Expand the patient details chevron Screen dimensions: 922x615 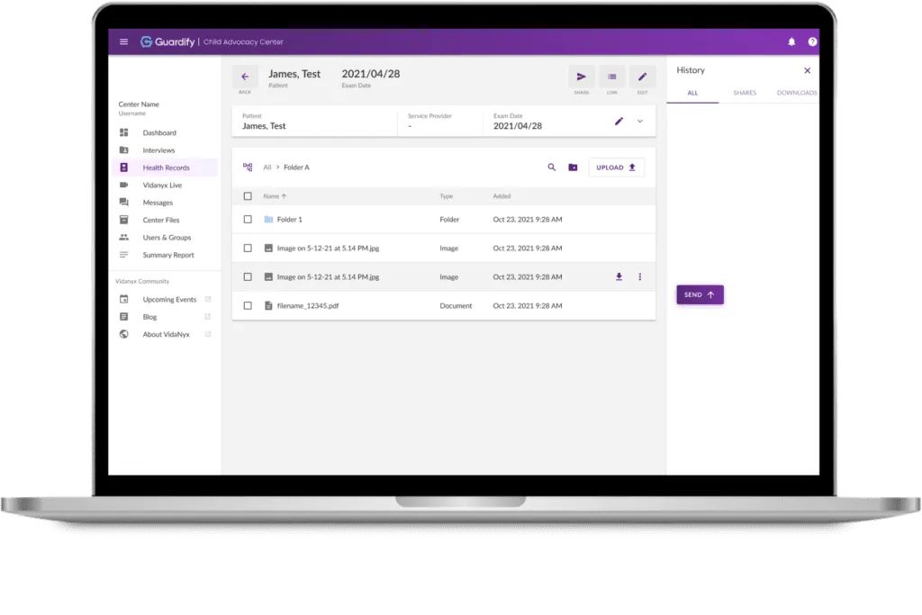[x=640, y=121]
